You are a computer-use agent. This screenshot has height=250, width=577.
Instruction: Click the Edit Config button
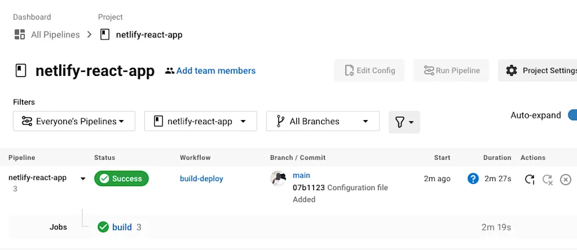pyautogui.click(x=369, y=70)
